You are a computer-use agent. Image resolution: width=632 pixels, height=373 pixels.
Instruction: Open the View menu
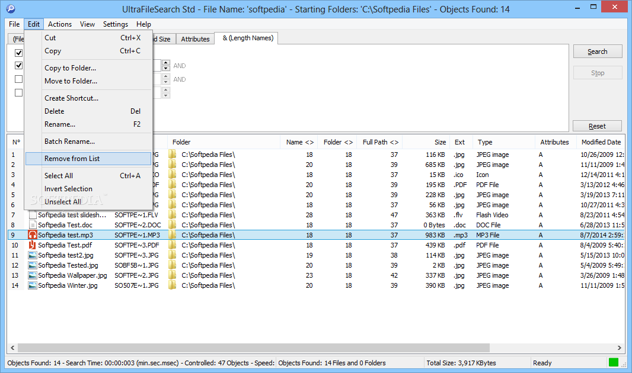(x=87, y=24)
